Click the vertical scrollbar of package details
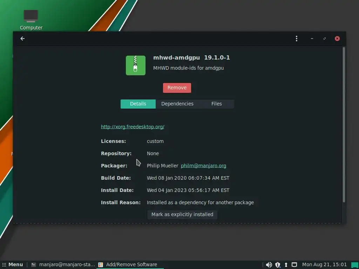 tap(344, 125)
